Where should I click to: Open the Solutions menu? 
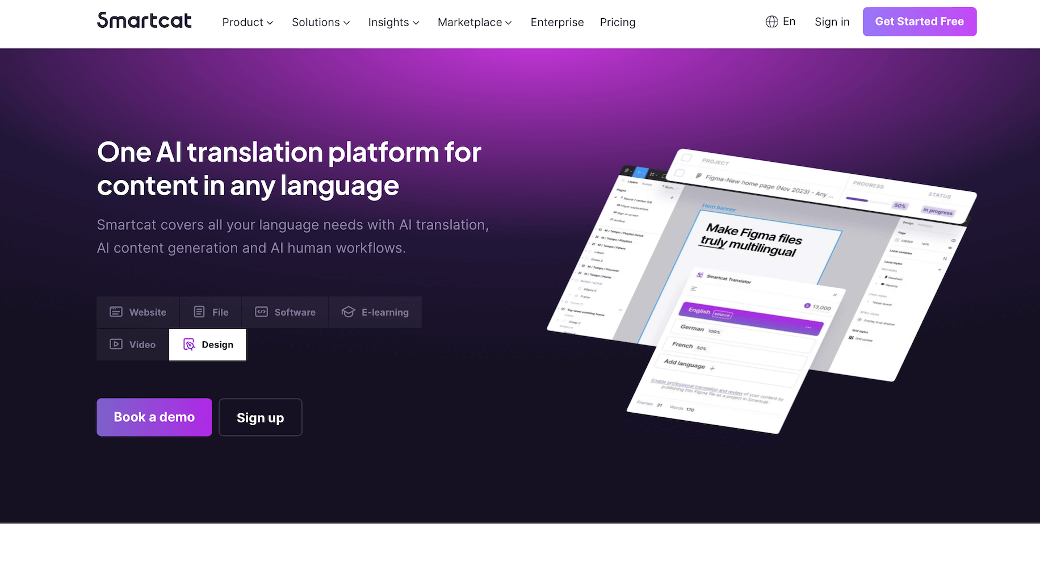point(321,22)
